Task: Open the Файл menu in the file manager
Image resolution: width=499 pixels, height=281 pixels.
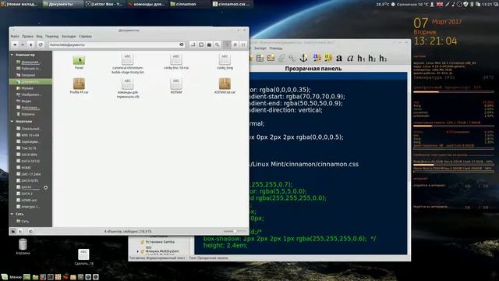Action: coord(15,37)
